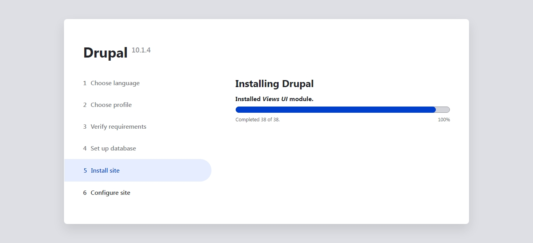Image resolution: width=533 pixels, height=243 pixels.
Task: Click the Drupal logo heading
Action: point(105,52)
